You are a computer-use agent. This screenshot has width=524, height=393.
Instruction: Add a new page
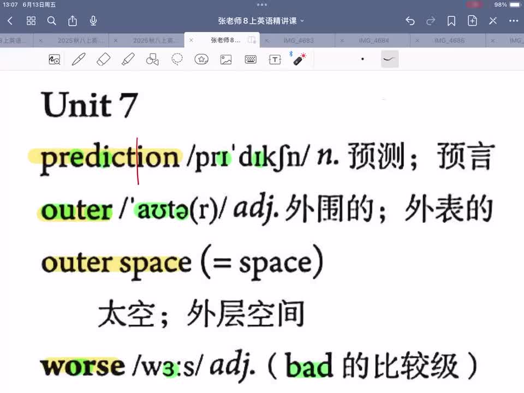472,21
